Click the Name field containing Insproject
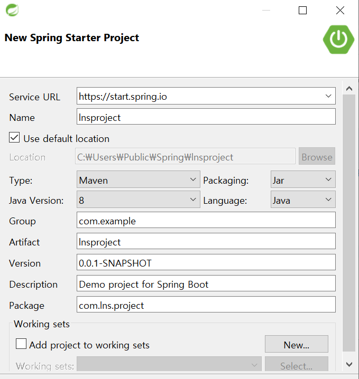The height and width of the screenshot is (379, 359). point(206,117)
